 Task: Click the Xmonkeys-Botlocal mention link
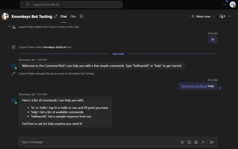(194, 86)
